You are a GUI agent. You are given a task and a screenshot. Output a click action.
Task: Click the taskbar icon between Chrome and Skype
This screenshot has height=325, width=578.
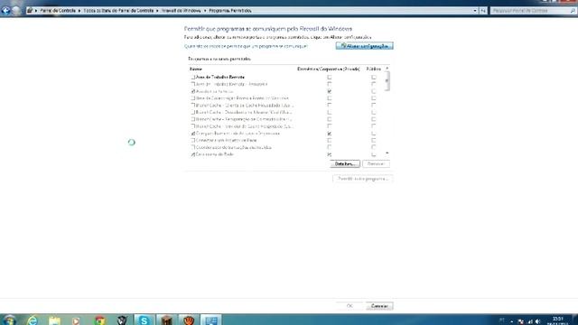(122, 320)
